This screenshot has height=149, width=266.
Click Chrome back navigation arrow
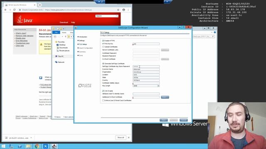coord(5,10)
